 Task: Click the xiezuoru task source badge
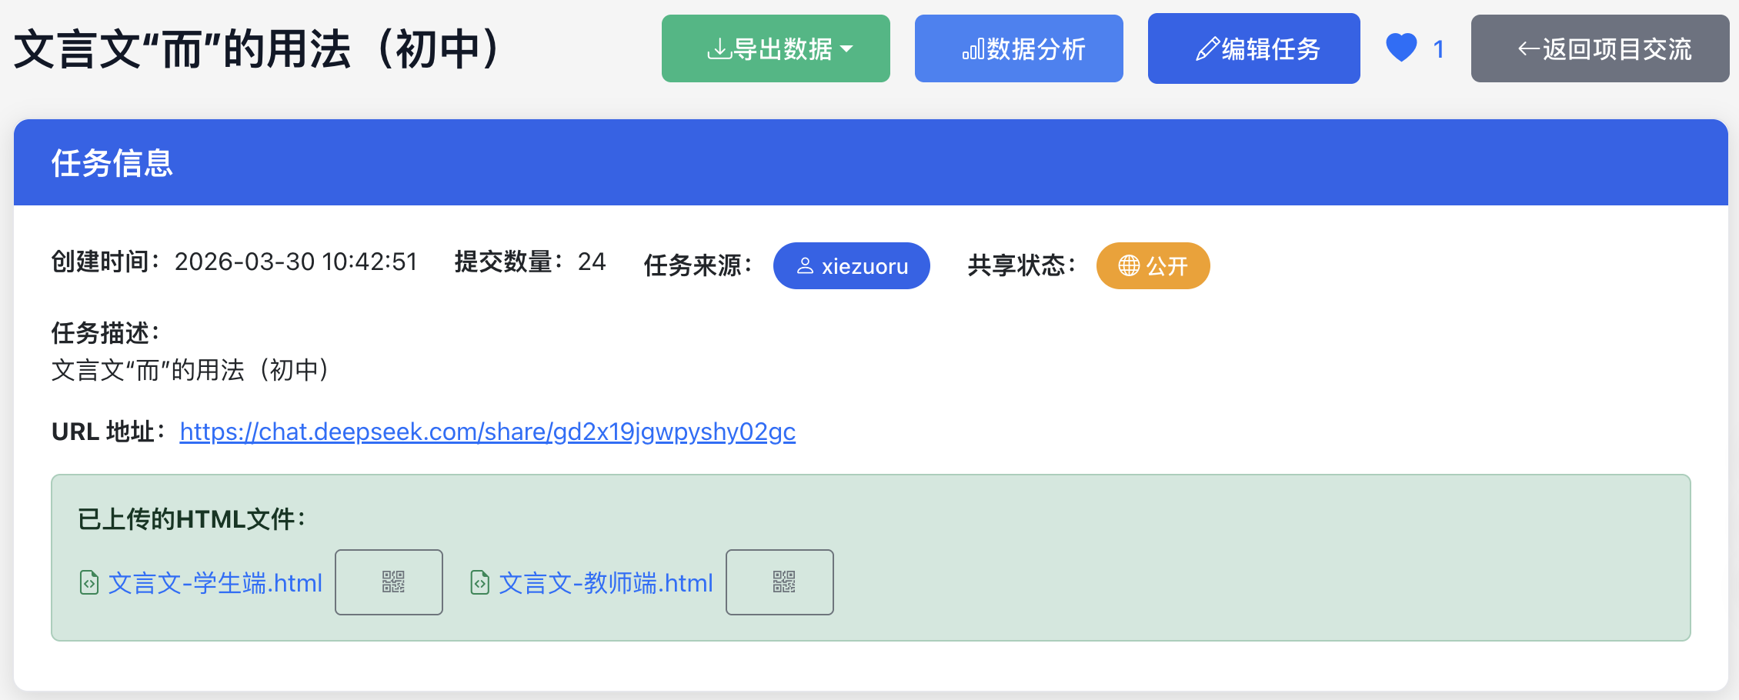852,266
